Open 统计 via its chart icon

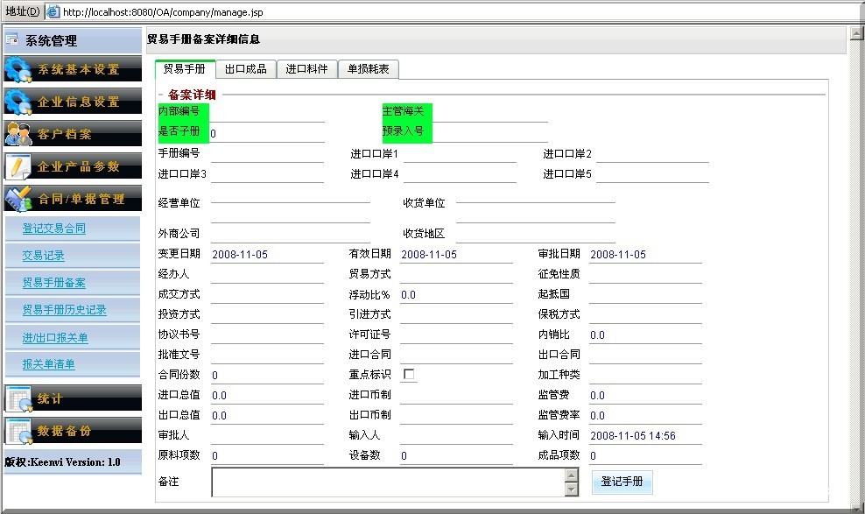[x=18, y=398]
